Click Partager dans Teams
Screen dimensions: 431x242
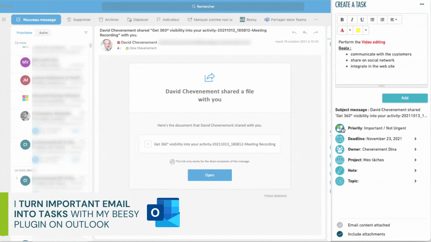285,20
